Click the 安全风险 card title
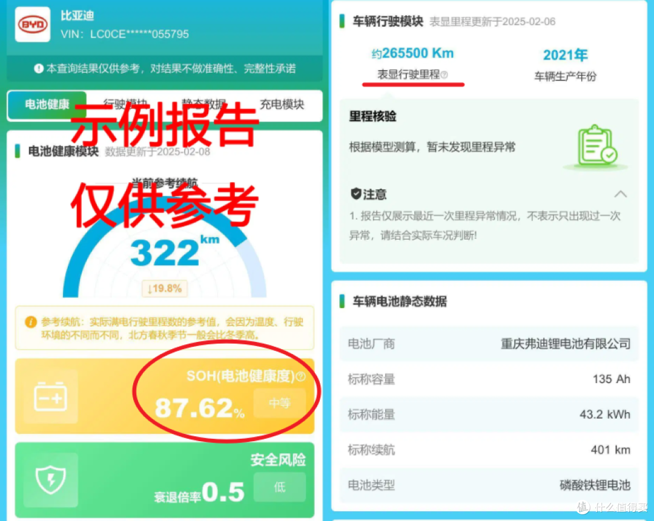This screenshot has height=521, width=654. tap(278, 460)
